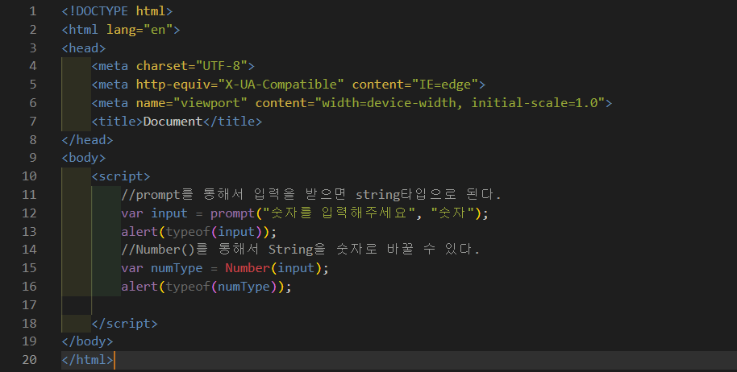Viewport: 737px width, 372px height.
Task: Click the closing </title> tag
Action: [x=232, y=122]
